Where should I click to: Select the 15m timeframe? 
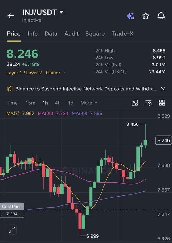point(30,103)
